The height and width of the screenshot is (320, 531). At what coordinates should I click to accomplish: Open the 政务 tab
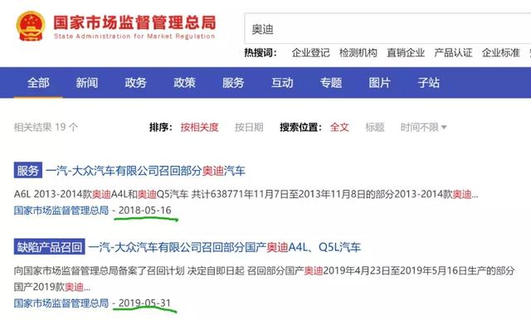click(x=135, y=83)
